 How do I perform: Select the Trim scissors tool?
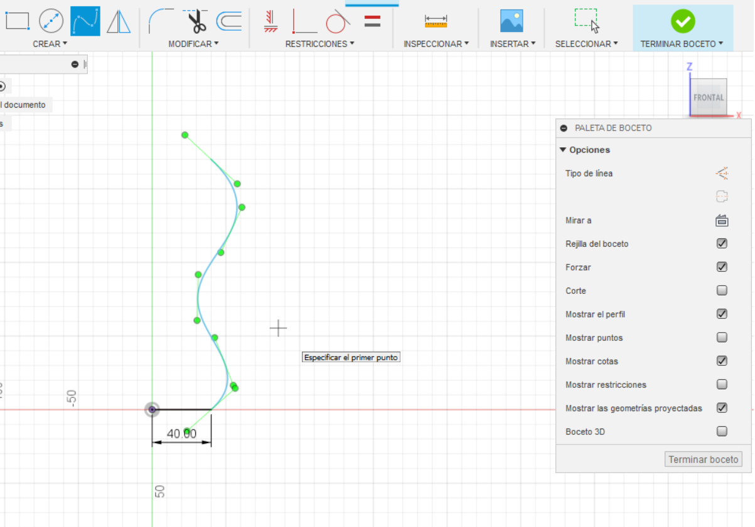[196, 21]
